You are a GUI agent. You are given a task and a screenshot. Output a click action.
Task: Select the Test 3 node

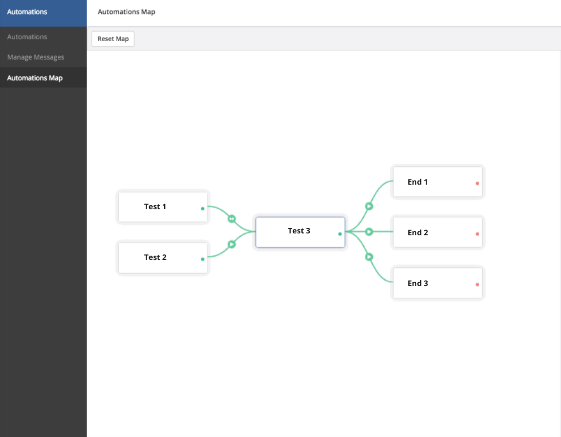tap(300, 232)
